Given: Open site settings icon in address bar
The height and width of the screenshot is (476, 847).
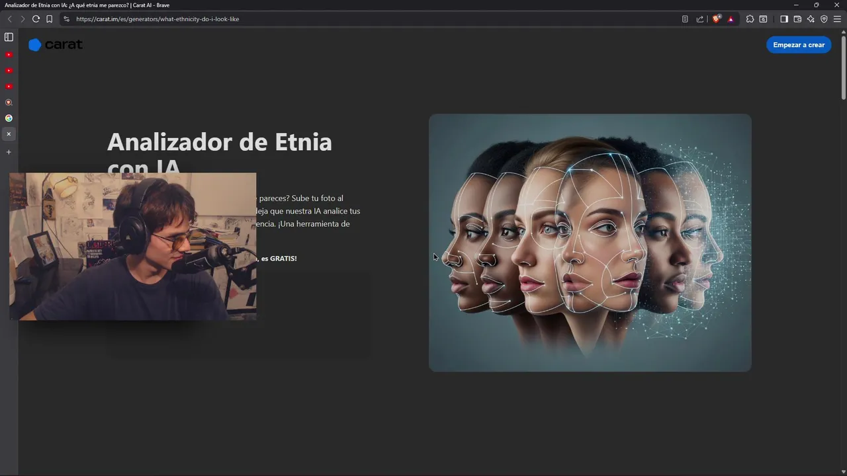Looking at the screenshot, I should pyautogui.click(x=66, y=19).
